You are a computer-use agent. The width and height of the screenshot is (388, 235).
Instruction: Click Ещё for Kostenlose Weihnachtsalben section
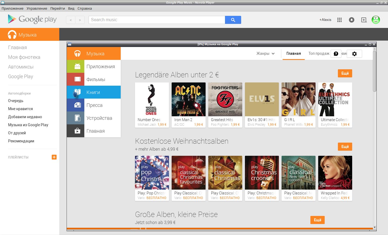tap(345, 147)
